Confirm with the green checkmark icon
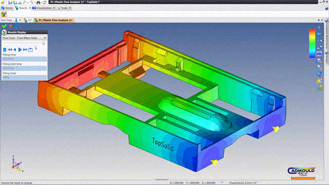Viewport: 329px width, 185px height. [4, 26]
